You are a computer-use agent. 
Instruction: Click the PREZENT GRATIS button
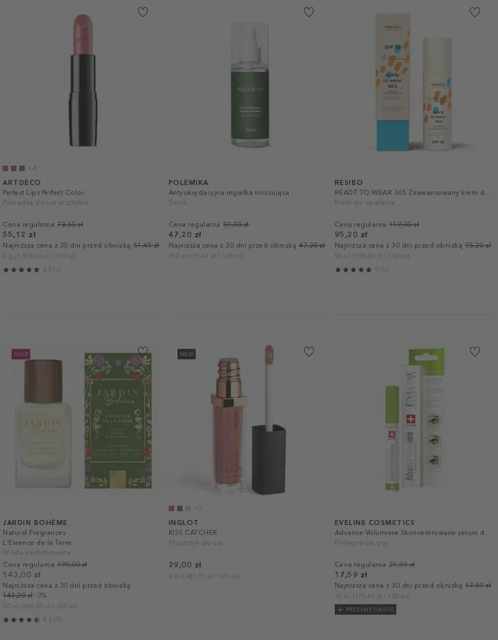365,609
